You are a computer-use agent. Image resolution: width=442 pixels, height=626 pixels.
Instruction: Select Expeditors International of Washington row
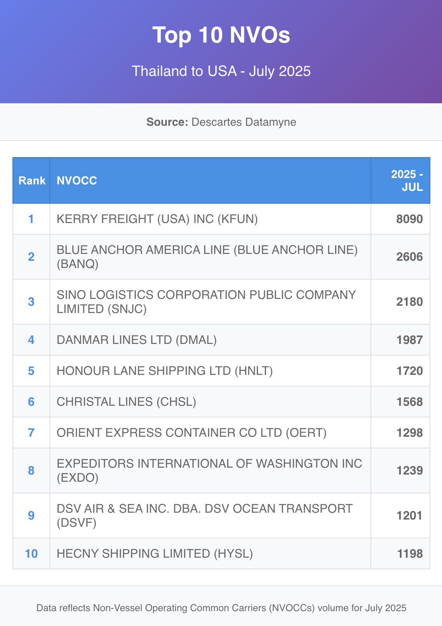click(209, 471)
